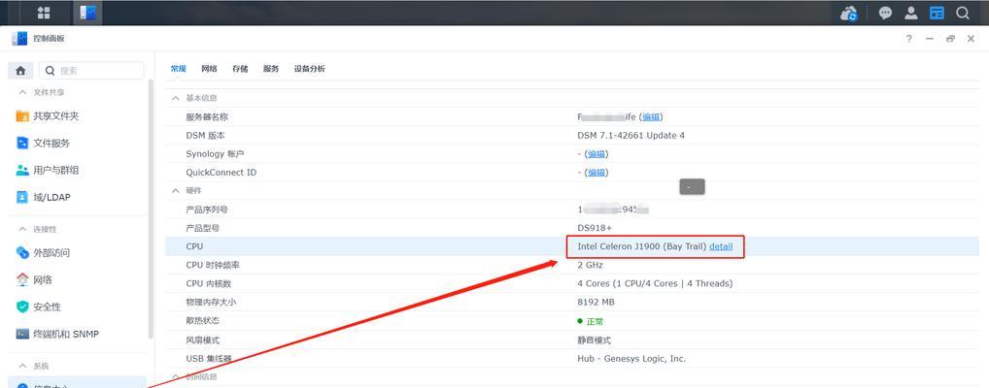Click the 2 GHz CPU clock value
The image size is (989, 388).
click(590, 265)
